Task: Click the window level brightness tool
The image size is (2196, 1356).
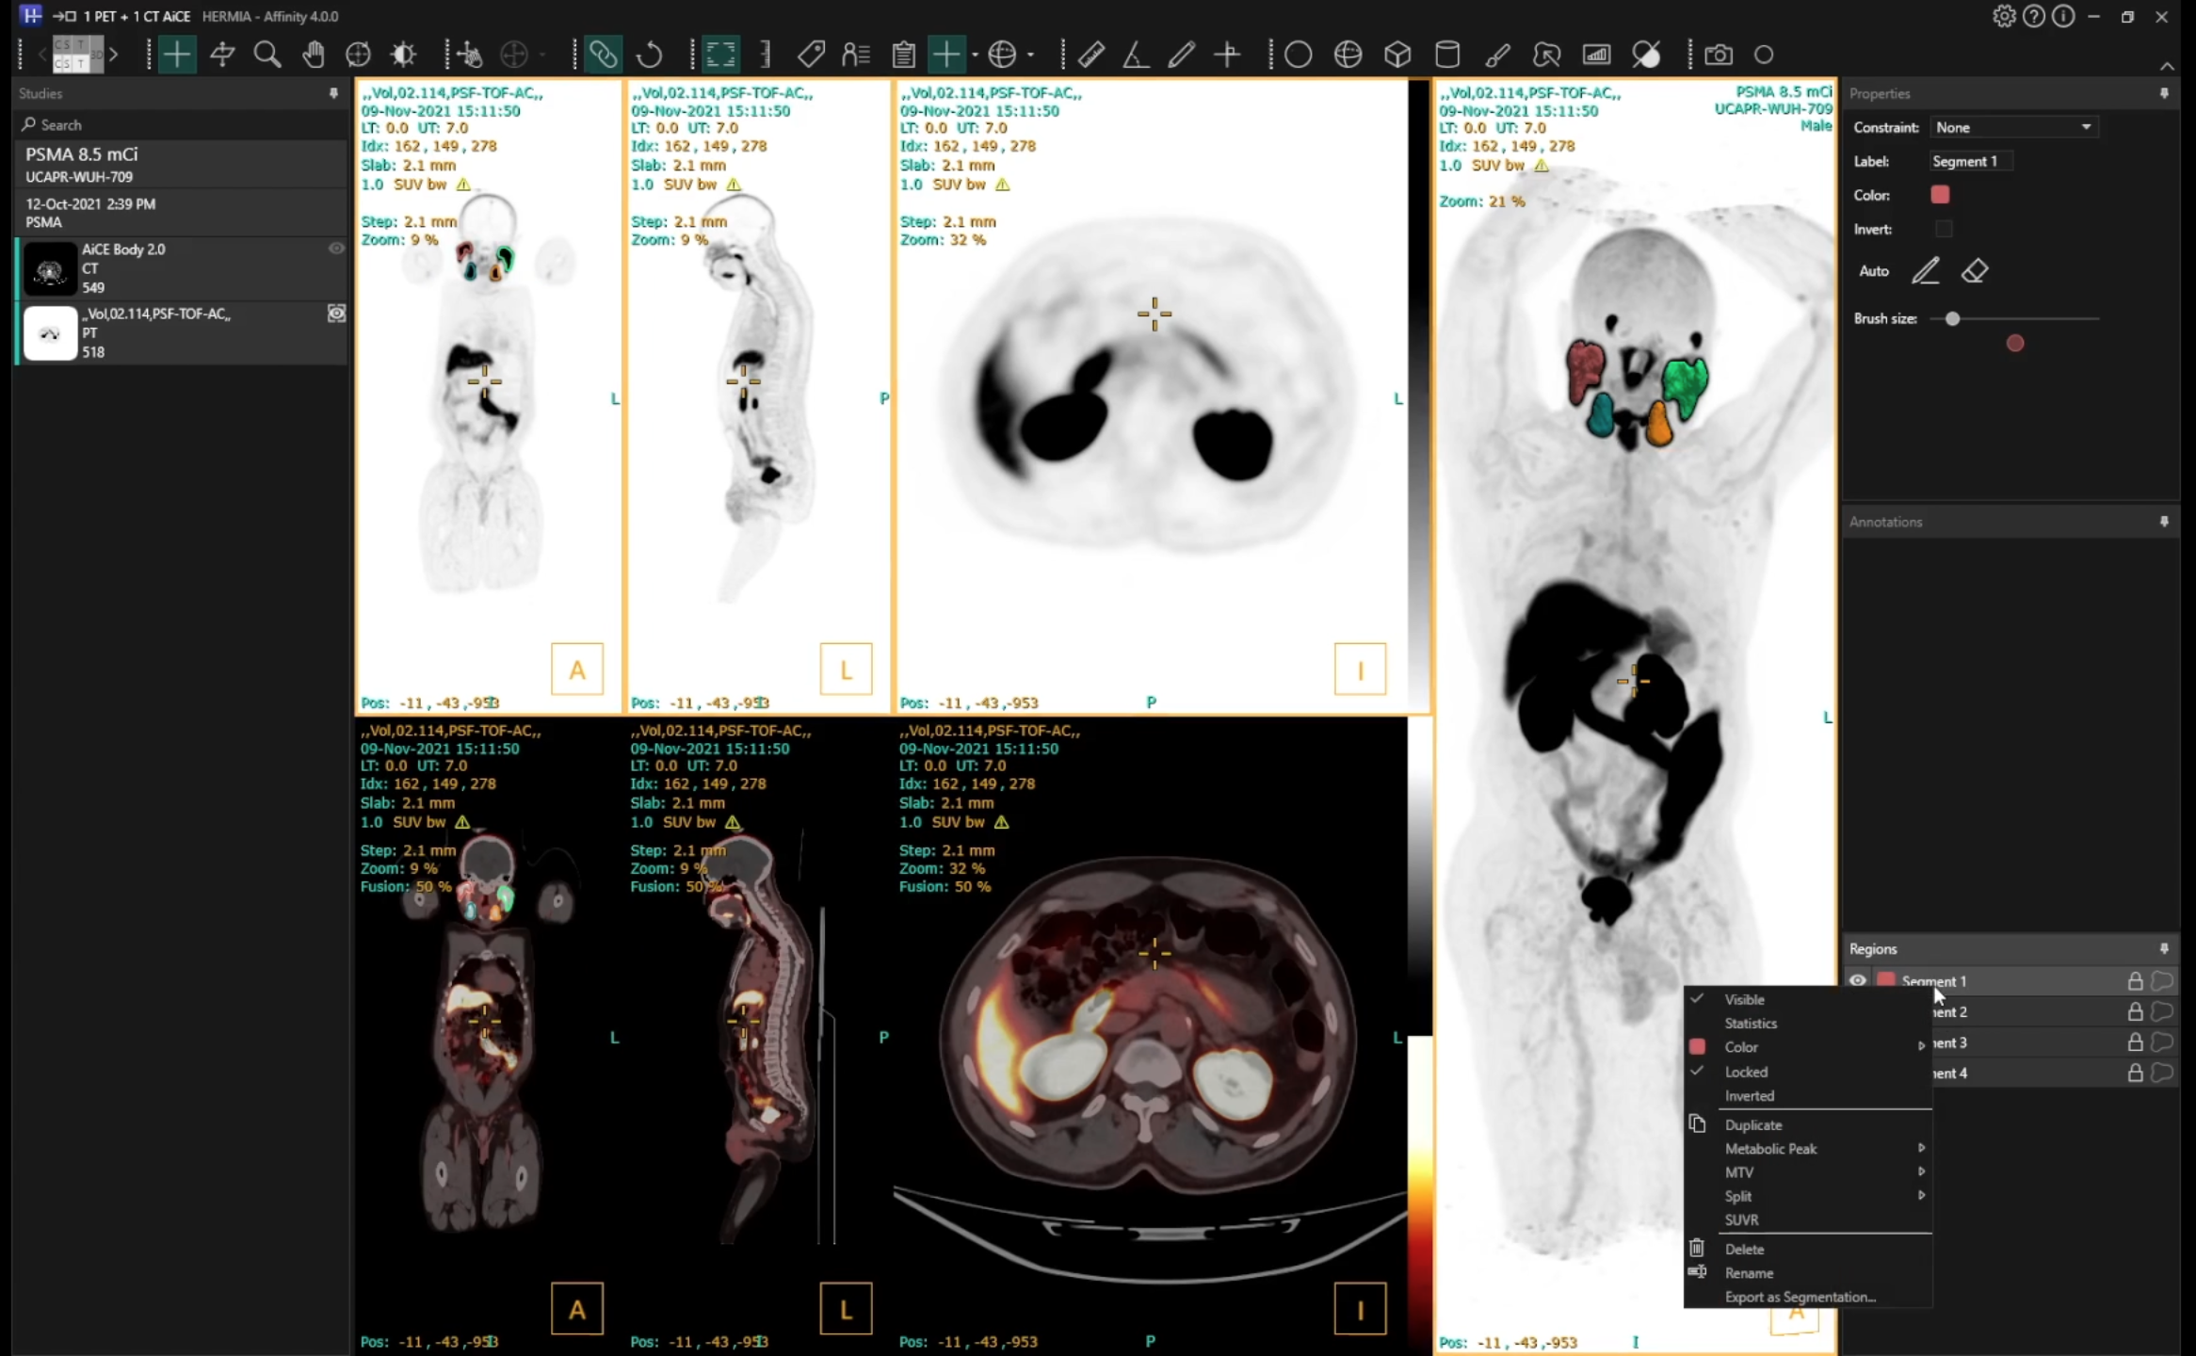Action: coord(403,55)
